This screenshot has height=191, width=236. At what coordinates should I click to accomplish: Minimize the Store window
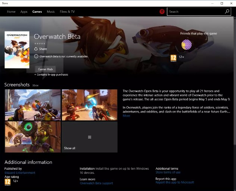[x=212, y=3]
